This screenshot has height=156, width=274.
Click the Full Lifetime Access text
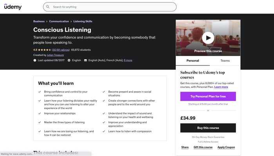point(208,142)
